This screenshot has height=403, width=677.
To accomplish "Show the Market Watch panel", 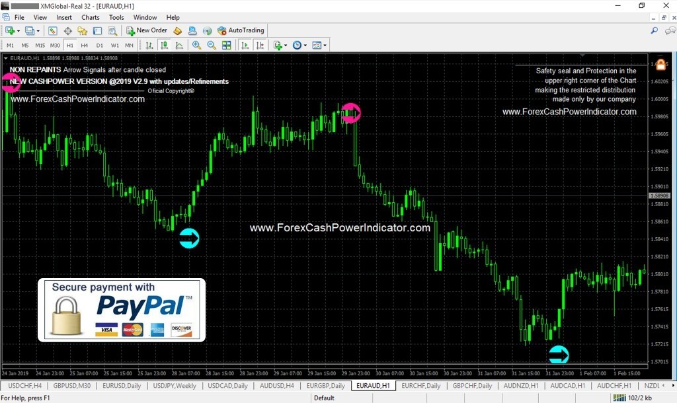I will click(x=53, y=30).
